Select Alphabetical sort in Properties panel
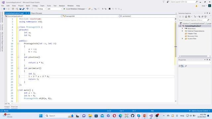212x119 pixels. [183, 66]
